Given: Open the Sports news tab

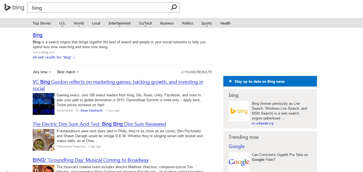Looking at the screenshot, I should [x=206, y=23].
